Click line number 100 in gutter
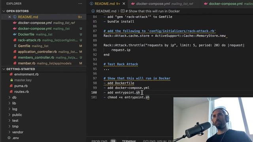Image resolution: width=253 pixels, height=142 pixels. 94,93
